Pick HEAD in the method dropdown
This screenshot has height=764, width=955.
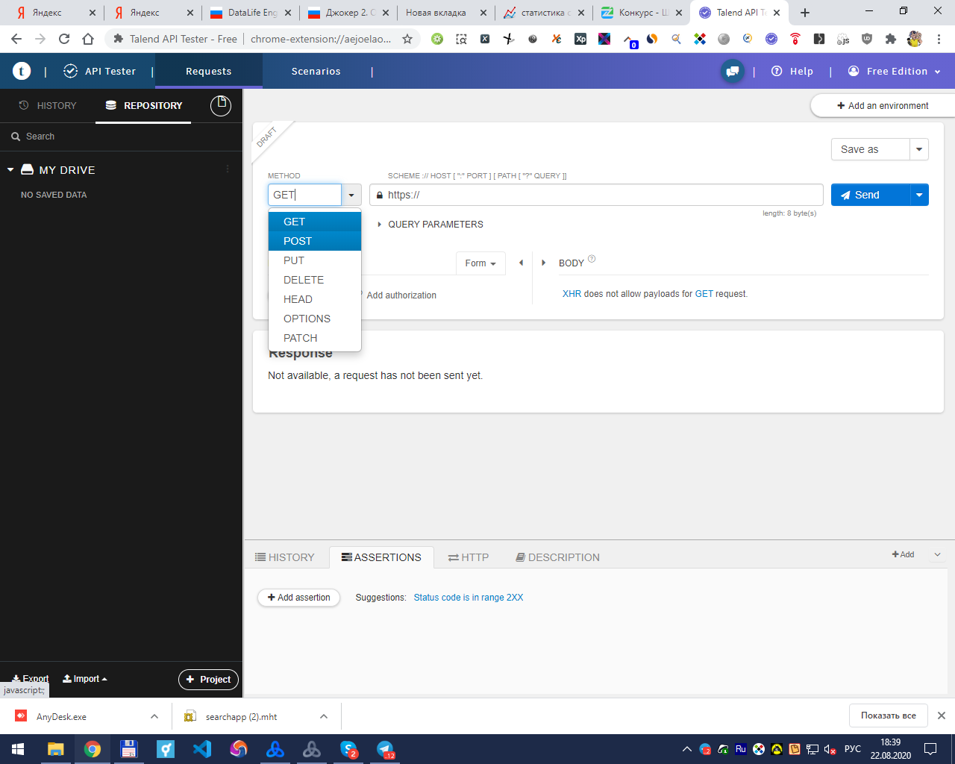point(315,299)
